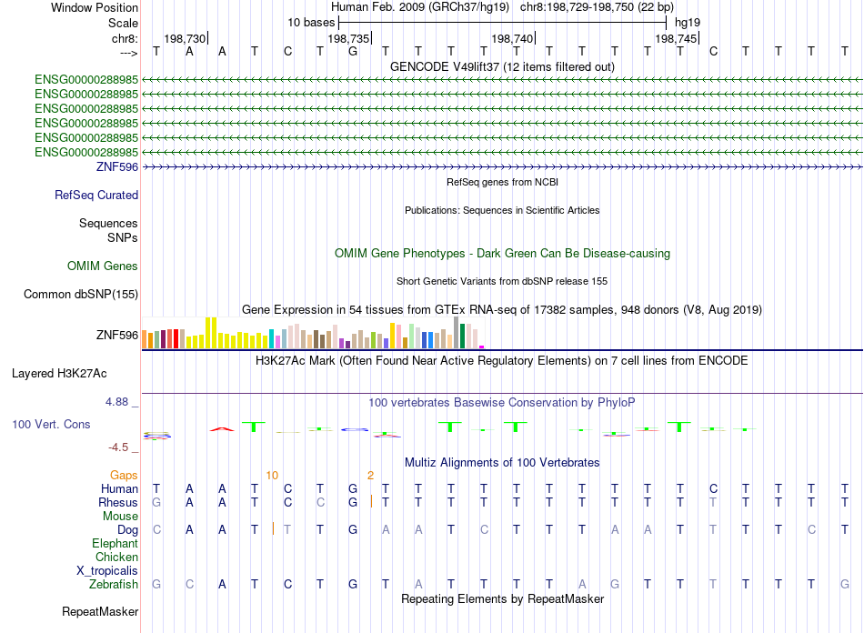Click the OMIM Gene Phenotypes track title

point(502,254)
